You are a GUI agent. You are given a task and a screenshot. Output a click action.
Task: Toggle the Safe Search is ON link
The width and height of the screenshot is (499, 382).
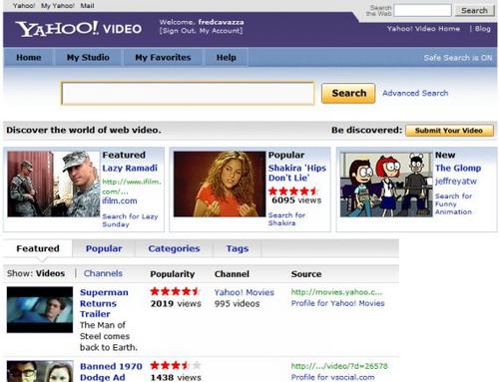tap(458, 58)
